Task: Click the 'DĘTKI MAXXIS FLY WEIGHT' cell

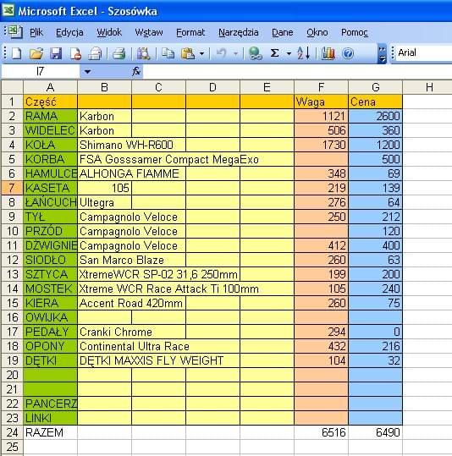Action: [x=158, y=360]
